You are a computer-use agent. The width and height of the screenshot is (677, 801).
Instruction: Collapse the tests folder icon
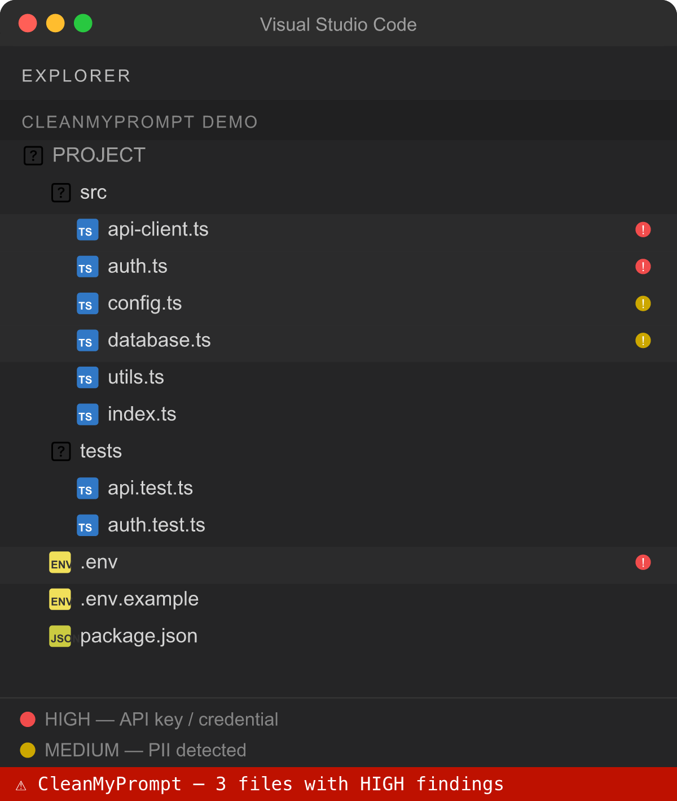point(61,451)
